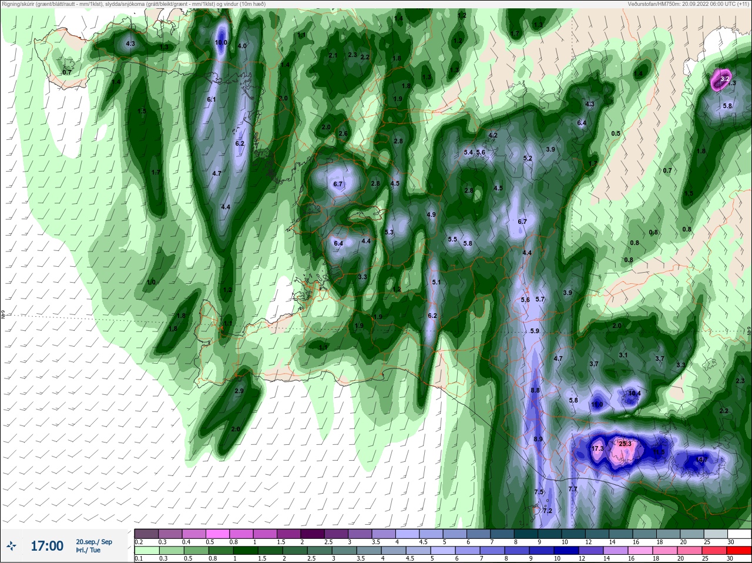Click the wind compass icon beside 17:00
Screen dimensions: 752x563
pos(11,546)
